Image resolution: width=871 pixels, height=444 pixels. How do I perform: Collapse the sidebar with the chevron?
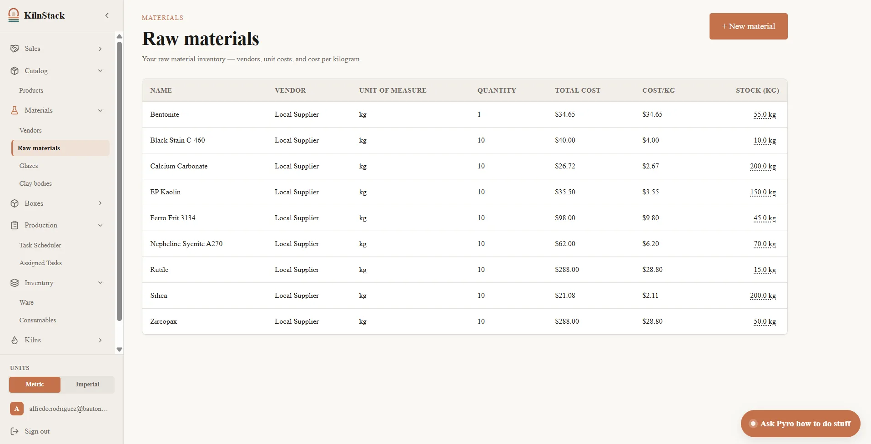pos(107,15)
